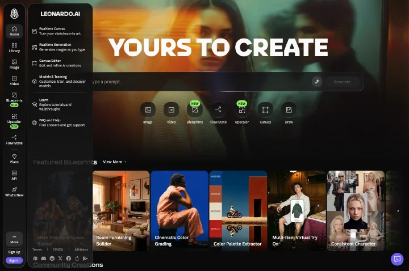The height and width of the screenshot is (271, 409).
Task: Open Upscaler in the left sidebar
Action: [14, 121]
